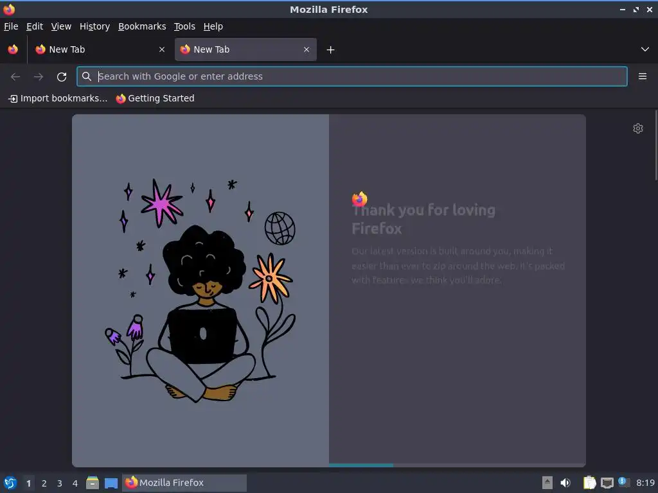
Task: Open the Firefox View pinned tab
Action: [13, 49]
